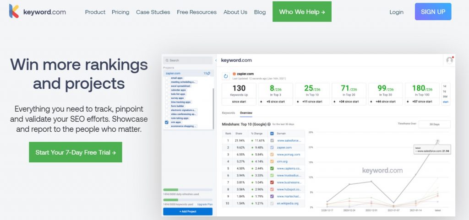
Task: Open the 30 Days timeframe dropdown
Action: pyautogui.click(x=434, y=124)
